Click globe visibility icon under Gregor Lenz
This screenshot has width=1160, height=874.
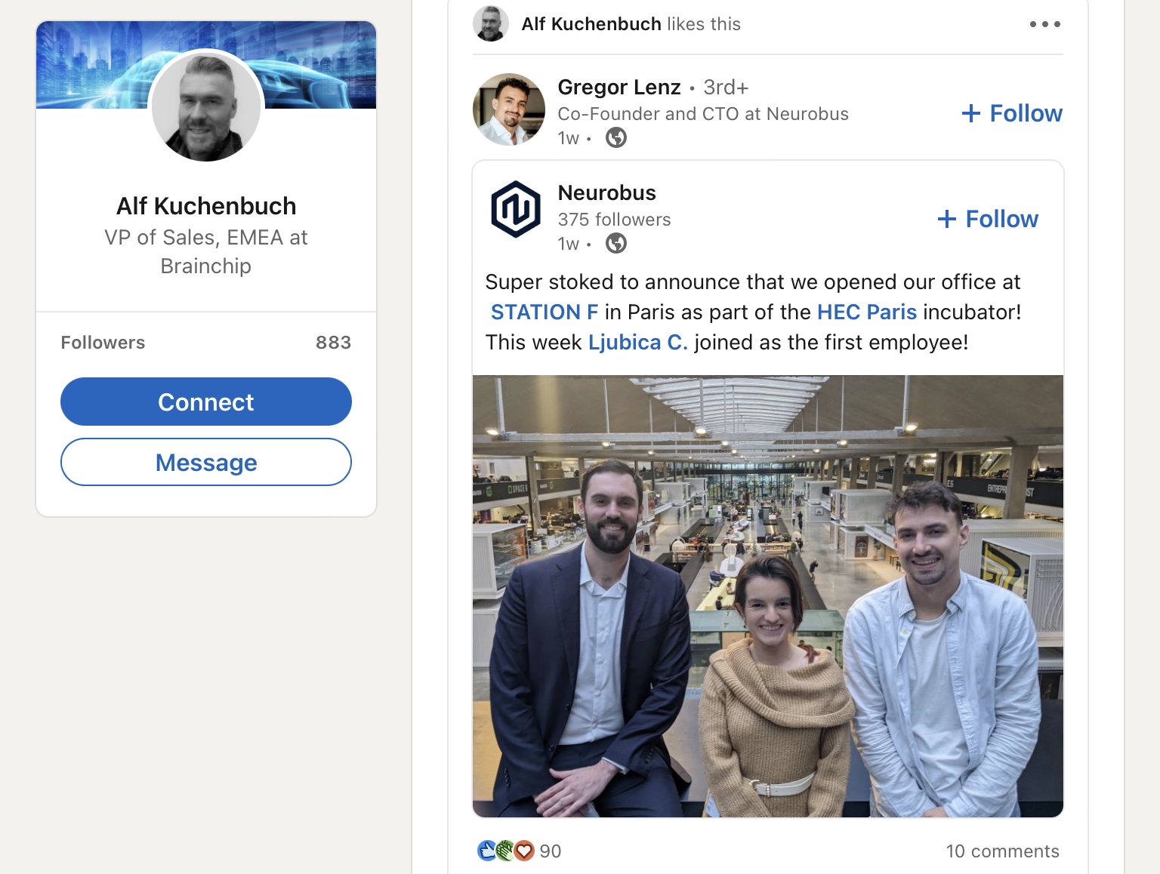(616, 137)
